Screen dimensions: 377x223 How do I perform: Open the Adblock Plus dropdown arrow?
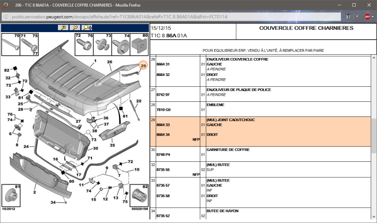point(372,17)
